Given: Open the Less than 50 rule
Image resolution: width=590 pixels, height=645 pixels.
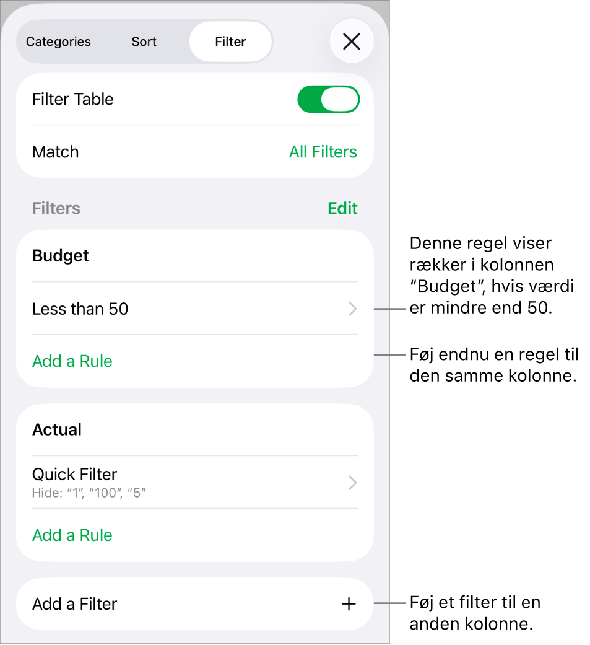Looking at the screenshot, I should tap(195, 309).
